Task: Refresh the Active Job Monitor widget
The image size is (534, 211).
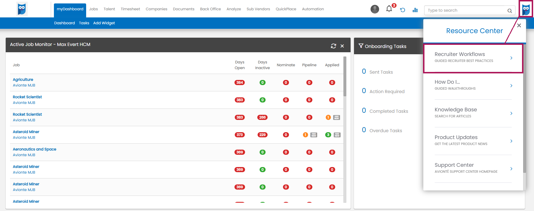Action: pyautogui.click(x=333, y=46)
